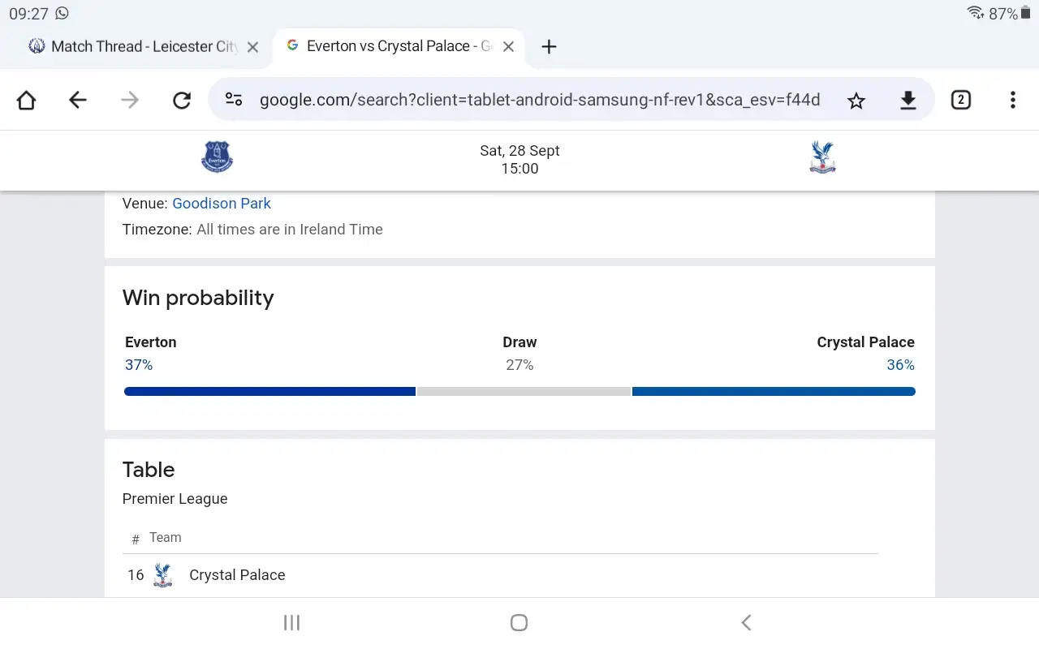Tap the download icon in the toolbar

pos(908,100)
